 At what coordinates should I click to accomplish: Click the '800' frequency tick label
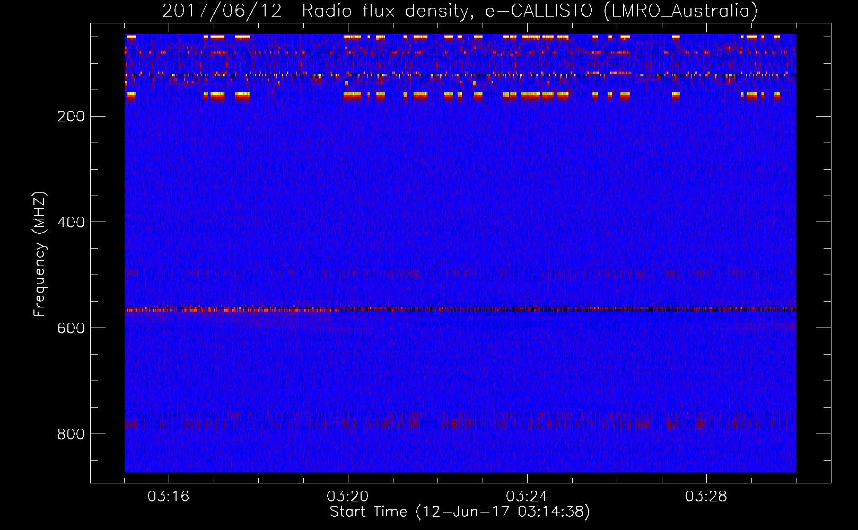click(71, 434)
